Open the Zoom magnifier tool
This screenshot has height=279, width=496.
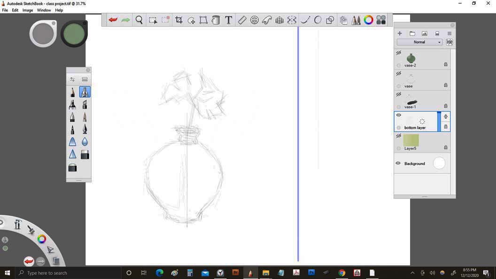click(x=139, y=20)
